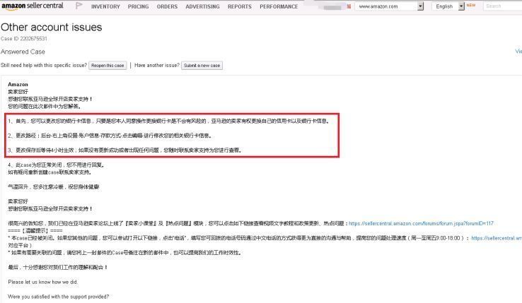Click the Please let us know how we did text
Image resolution: width=522 pixels, height=303 pixels.
coord(43,282)
